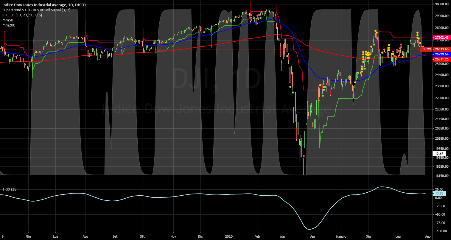Click the 27202.49 Supertrend price label
Screen dimensions: 451x240
pos(441,38)
